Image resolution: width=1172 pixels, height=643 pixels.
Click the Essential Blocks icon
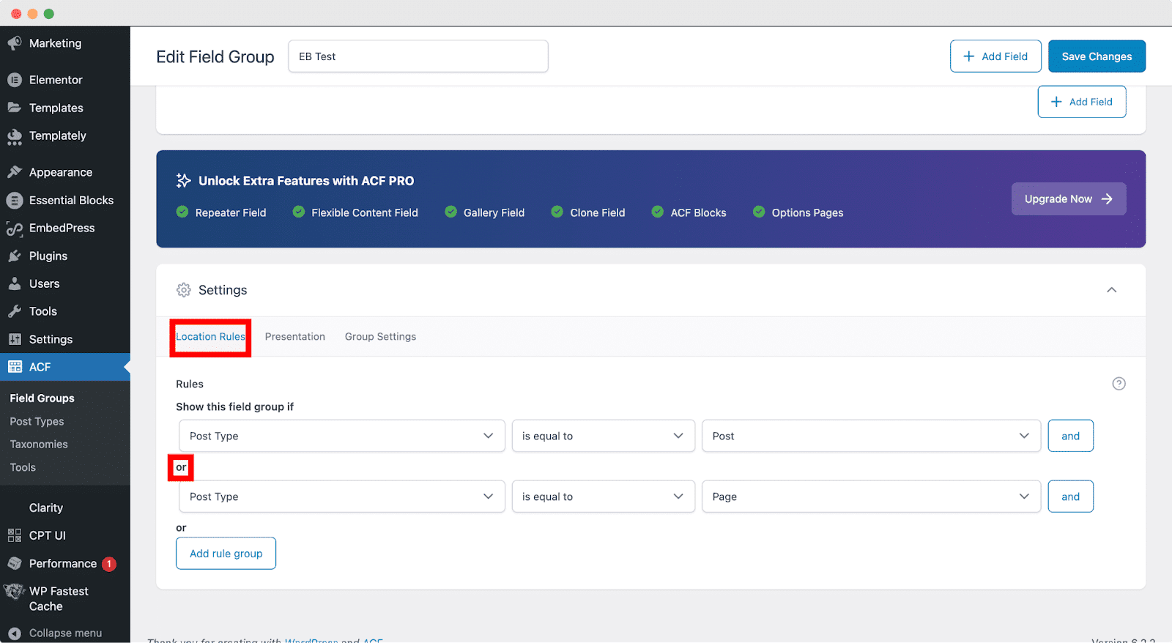[15, 200]
